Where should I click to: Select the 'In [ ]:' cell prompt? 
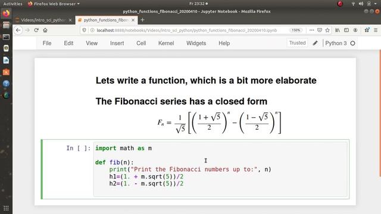click(78, 148)
